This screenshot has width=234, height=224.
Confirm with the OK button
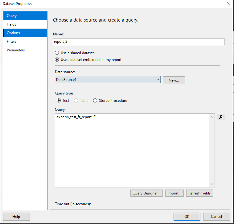(x=187, y=217)
